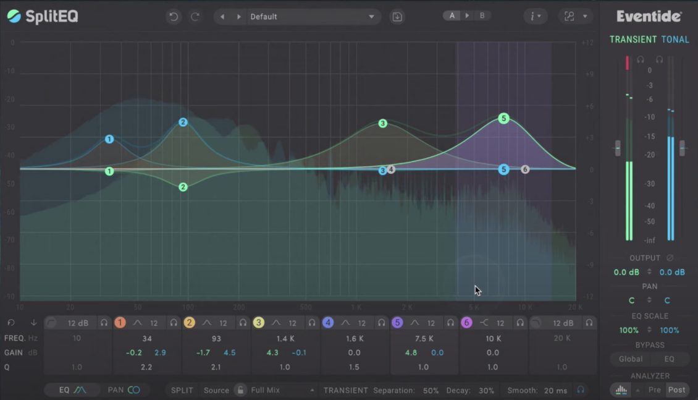Toggle band 6 on or off
This screenshot has height=400, width=698.
466,323
